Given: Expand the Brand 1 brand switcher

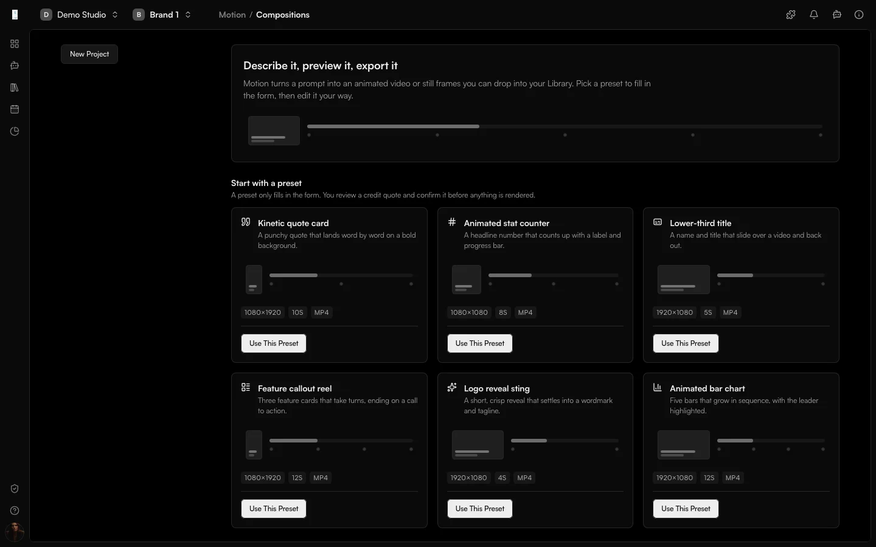Looking at the screenshot, I should pyautogui.click(x=162, y=15).
